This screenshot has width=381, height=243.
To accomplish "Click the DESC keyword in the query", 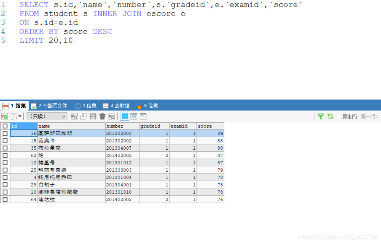I will [x=103, y=32].
